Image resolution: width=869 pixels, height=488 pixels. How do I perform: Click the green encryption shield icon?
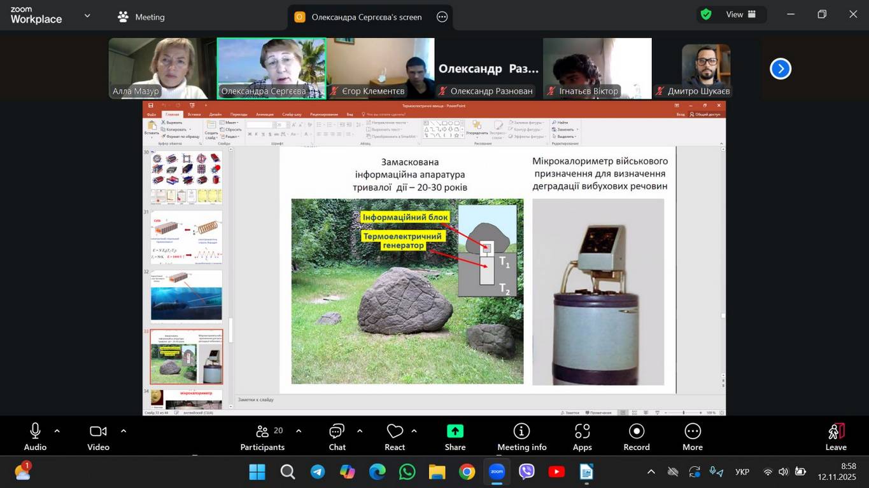tap(705, 14)
